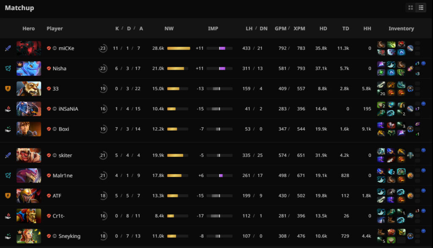The height and width of the screenshot is (248, 433).
Task: Click iNSaNiA's soft support flame-hand icon
Action: [8, 109]
